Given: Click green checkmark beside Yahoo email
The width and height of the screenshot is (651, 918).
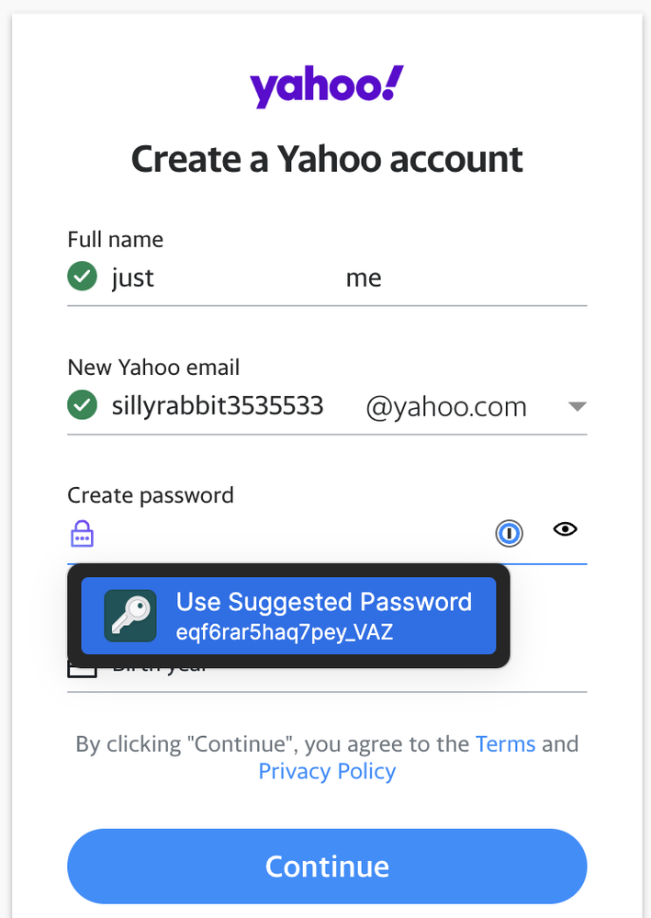Looking at the screenshot, I should (83, 404).
